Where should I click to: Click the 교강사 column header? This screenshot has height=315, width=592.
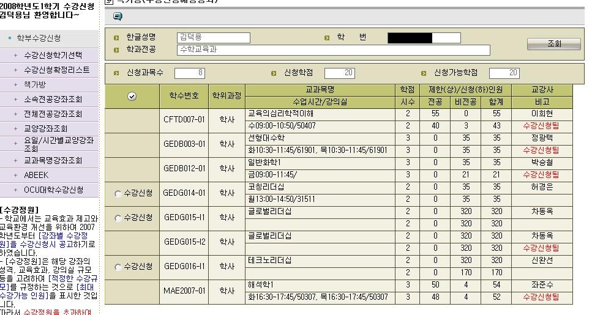point(542,90)
